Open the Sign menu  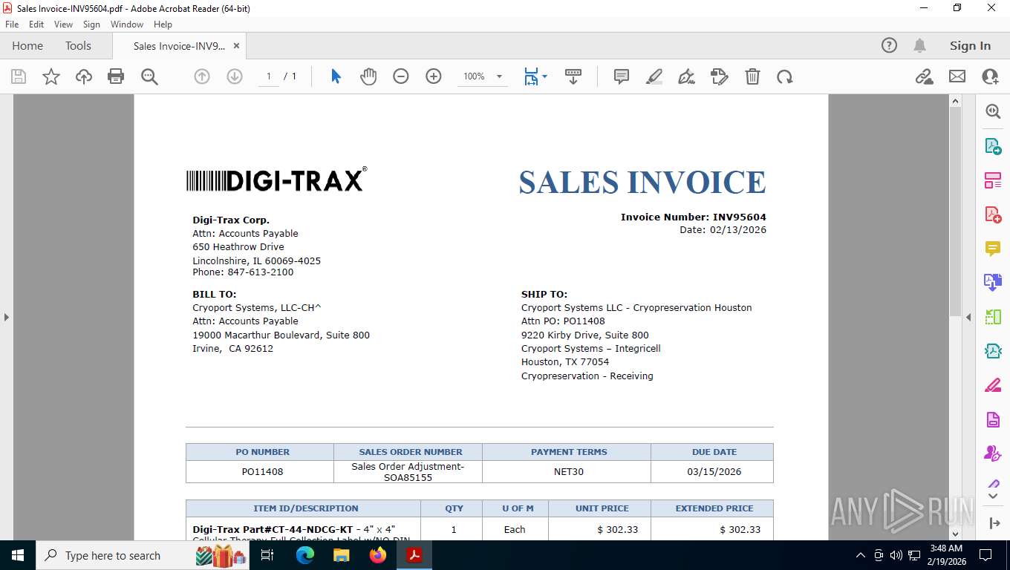pyautogui.click(x=91, y=24)
